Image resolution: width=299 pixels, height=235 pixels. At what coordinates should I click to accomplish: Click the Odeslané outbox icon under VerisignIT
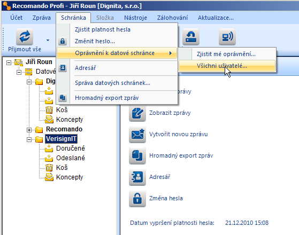pyautogui.click(x=49, y=158)
